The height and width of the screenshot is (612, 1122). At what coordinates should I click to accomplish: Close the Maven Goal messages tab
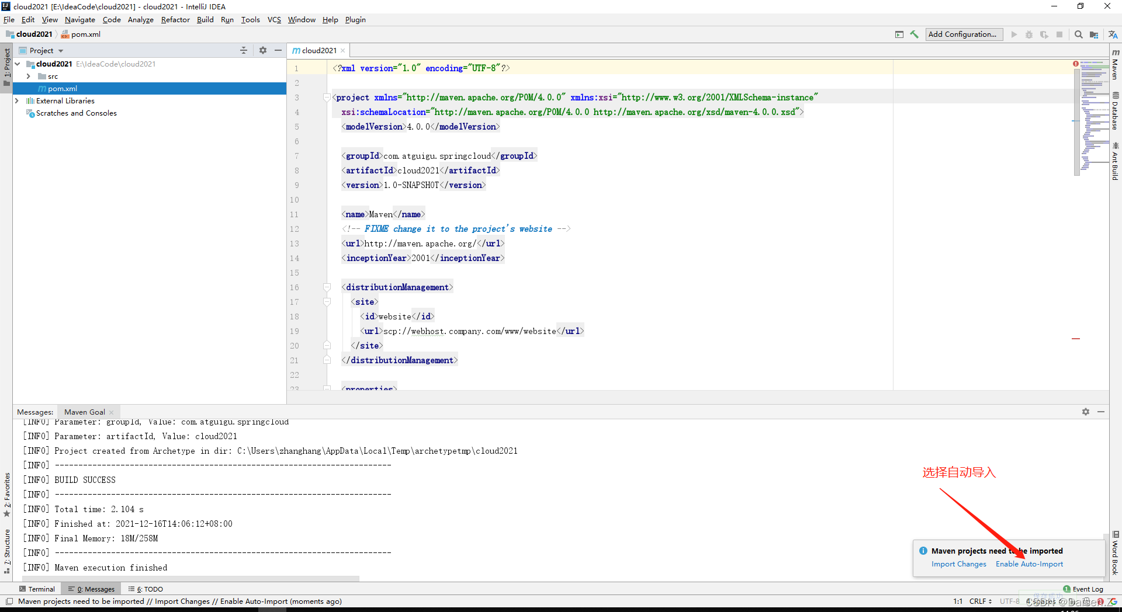pos(112,412)
